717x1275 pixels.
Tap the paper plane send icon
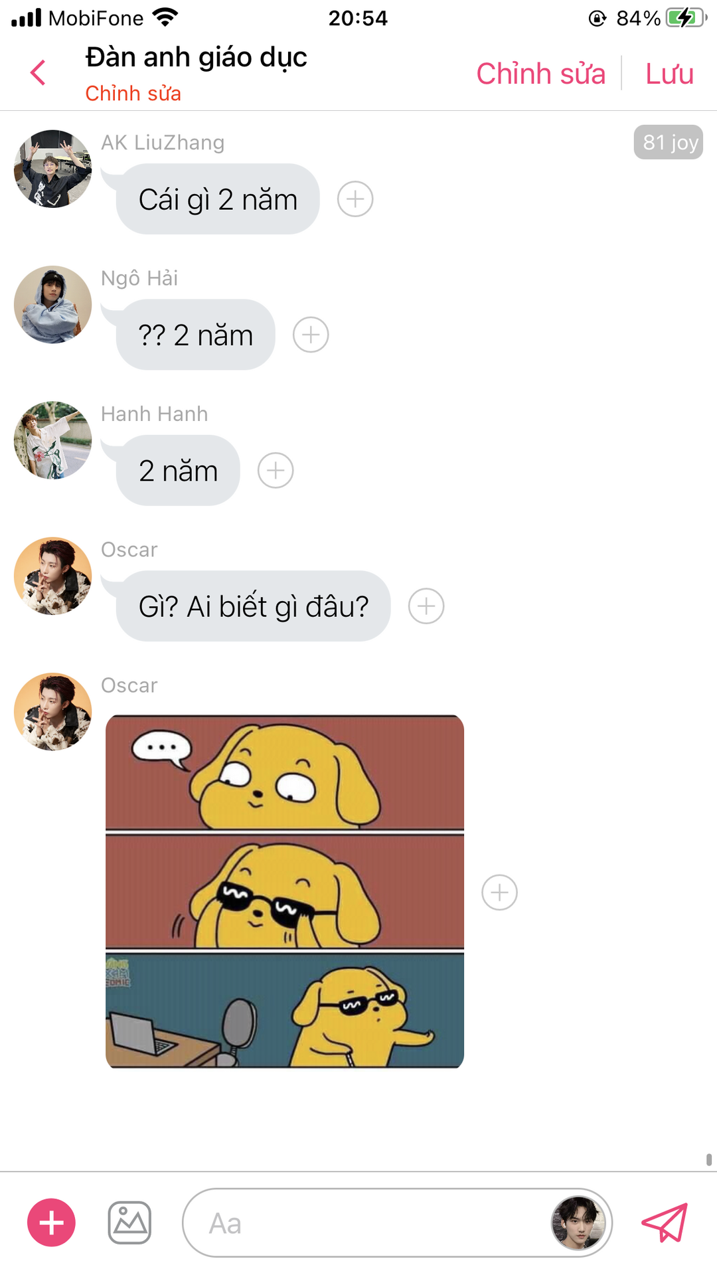(665, 1223)
